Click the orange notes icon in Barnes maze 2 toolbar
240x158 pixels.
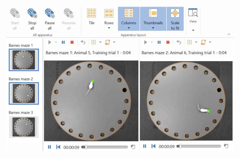tap(203, 42)
